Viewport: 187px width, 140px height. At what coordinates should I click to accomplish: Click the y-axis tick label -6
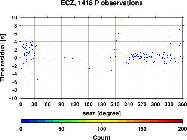15,82
